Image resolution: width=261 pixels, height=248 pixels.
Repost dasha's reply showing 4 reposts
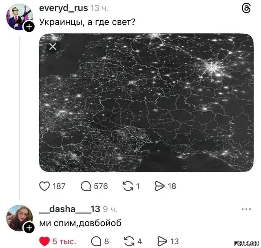point(129,241)
